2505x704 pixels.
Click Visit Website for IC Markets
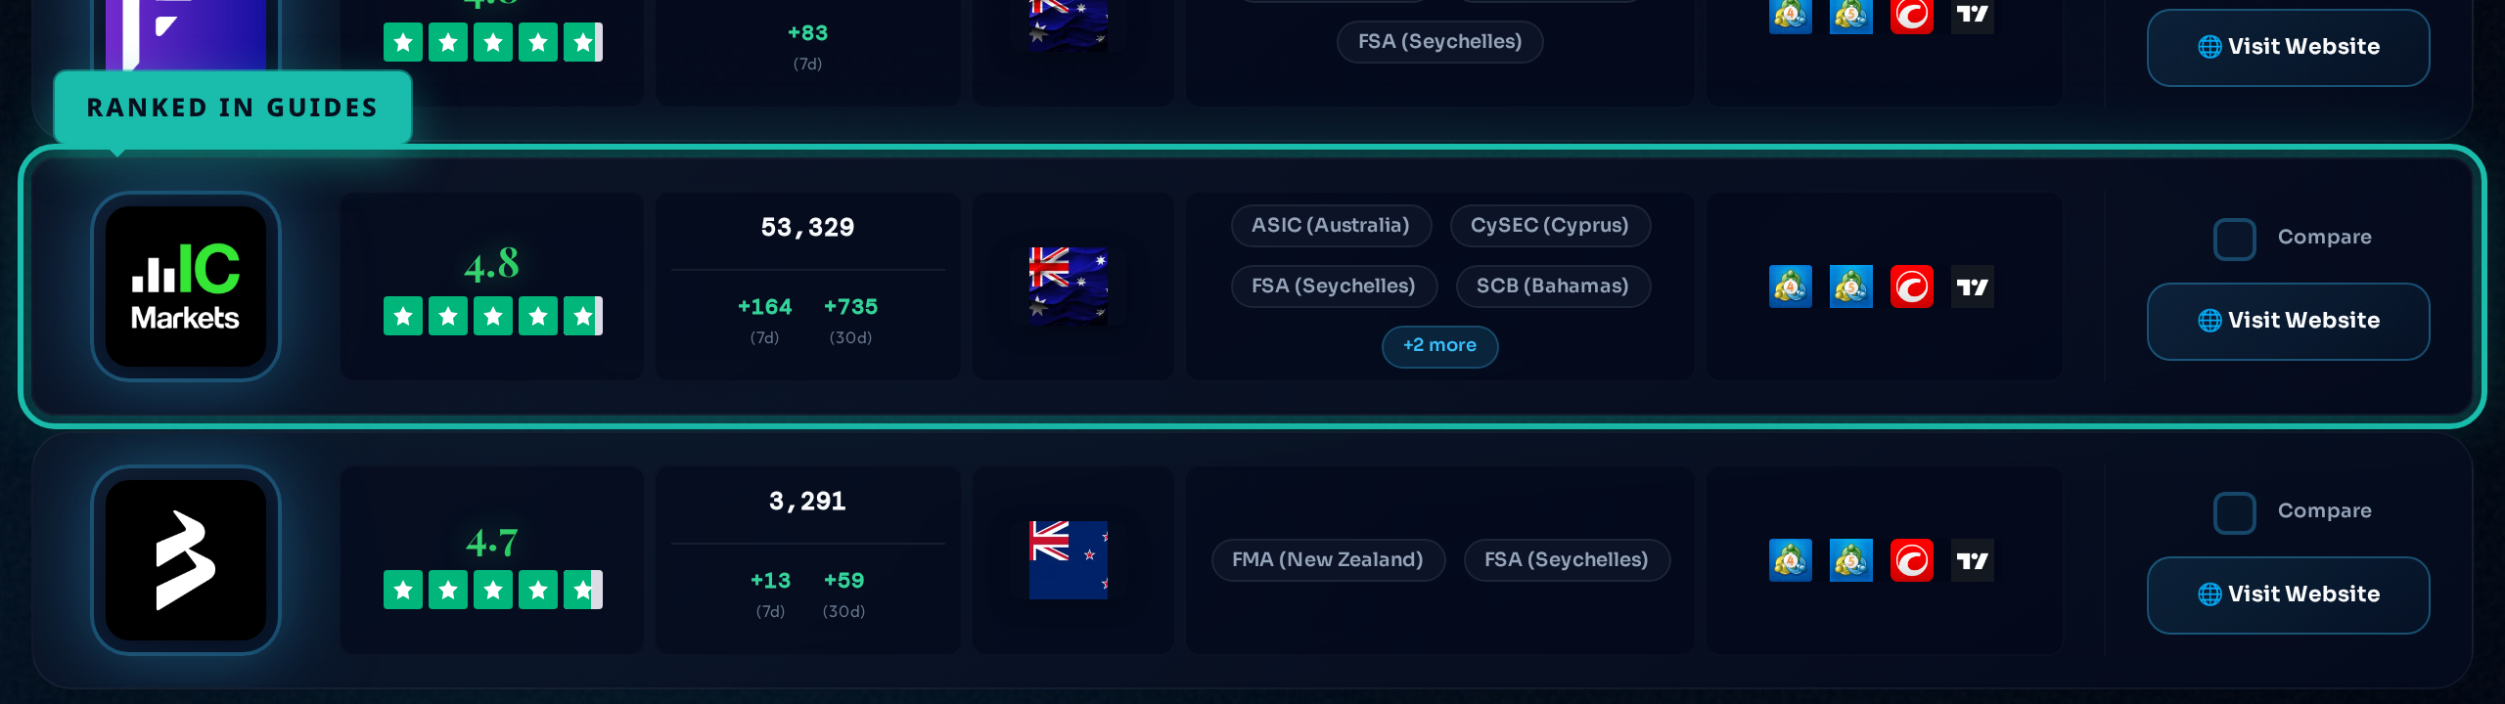pyautogui.click(x=2288, y=321)
